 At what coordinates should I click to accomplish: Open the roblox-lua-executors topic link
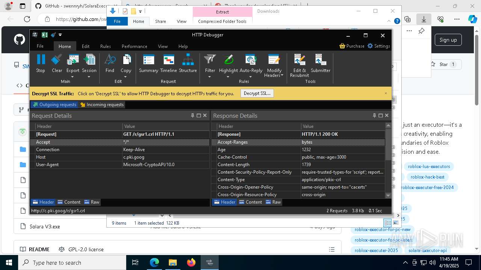coord(429,166)
